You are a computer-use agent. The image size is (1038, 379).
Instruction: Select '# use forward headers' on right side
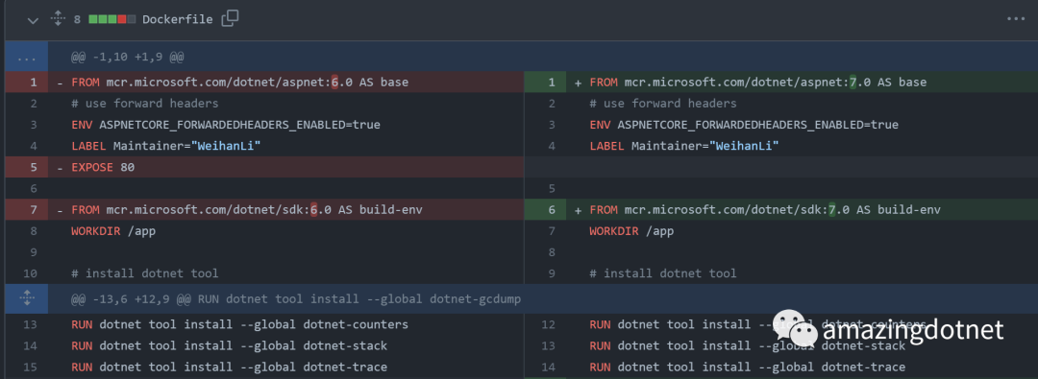click(x=662, y=104)
